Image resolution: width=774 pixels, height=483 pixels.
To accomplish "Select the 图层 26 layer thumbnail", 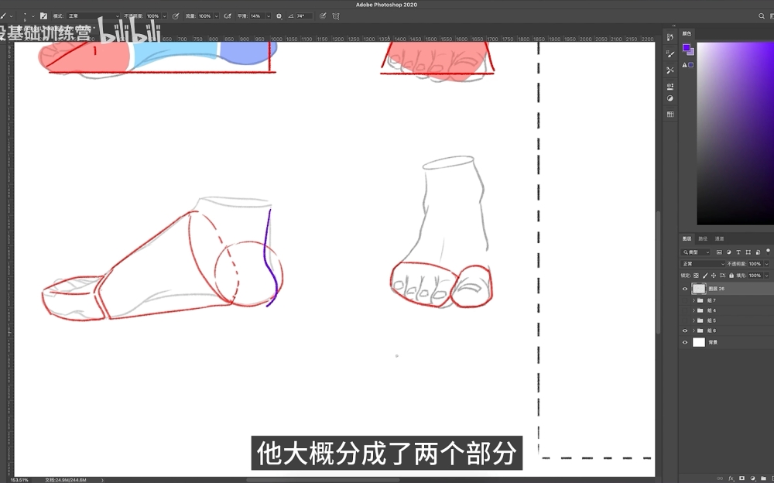I will 699,289.
